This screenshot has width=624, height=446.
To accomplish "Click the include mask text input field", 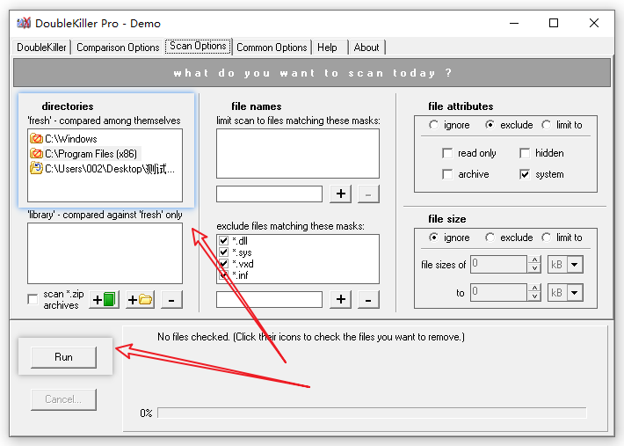I will pyautogui.click(x=270, y=194).
